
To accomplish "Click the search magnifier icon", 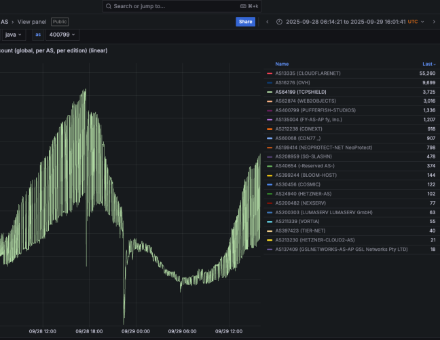I will pyautogui.click(x=109, y=6).
